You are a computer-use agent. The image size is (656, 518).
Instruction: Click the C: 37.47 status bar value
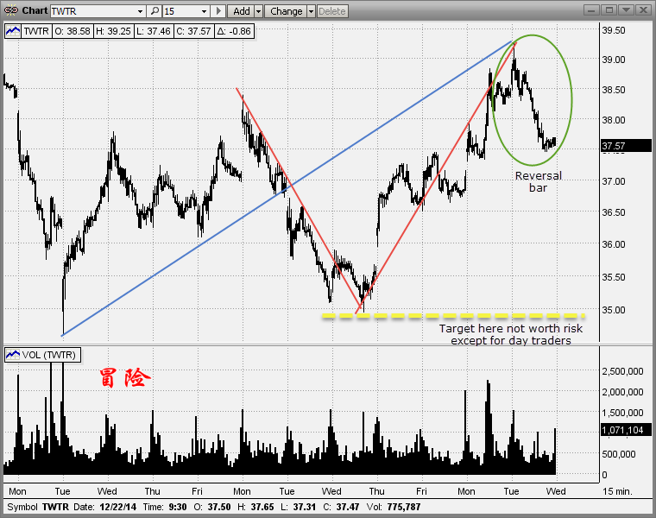[342, 507]
